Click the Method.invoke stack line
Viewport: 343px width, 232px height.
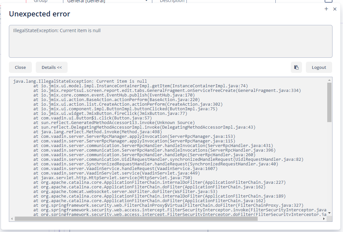pos(97,132)
